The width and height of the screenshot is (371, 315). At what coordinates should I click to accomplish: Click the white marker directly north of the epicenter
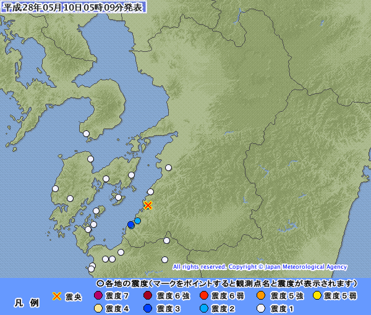click(150, 191)
